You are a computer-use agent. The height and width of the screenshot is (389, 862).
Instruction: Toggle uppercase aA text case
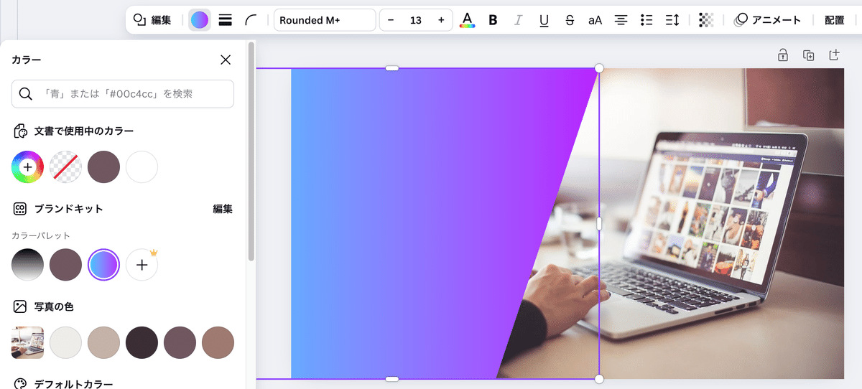(x=595, y=20)
